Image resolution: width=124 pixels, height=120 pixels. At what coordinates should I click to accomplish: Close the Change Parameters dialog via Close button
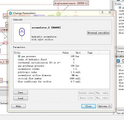(x=89, y=106)
